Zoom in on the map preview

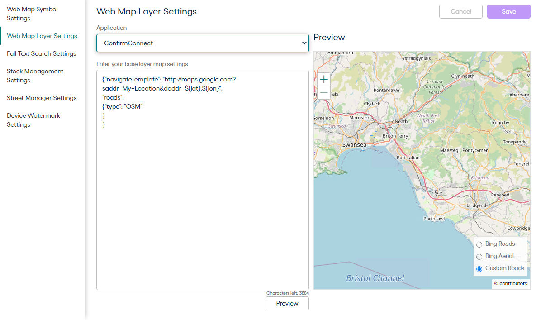(323, 79)
